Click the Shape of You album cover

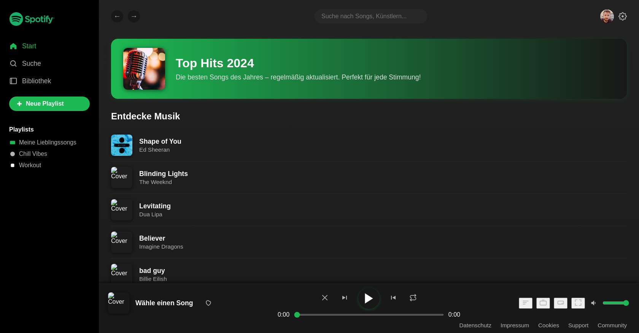pyautogui.click(x=122, y=145)
